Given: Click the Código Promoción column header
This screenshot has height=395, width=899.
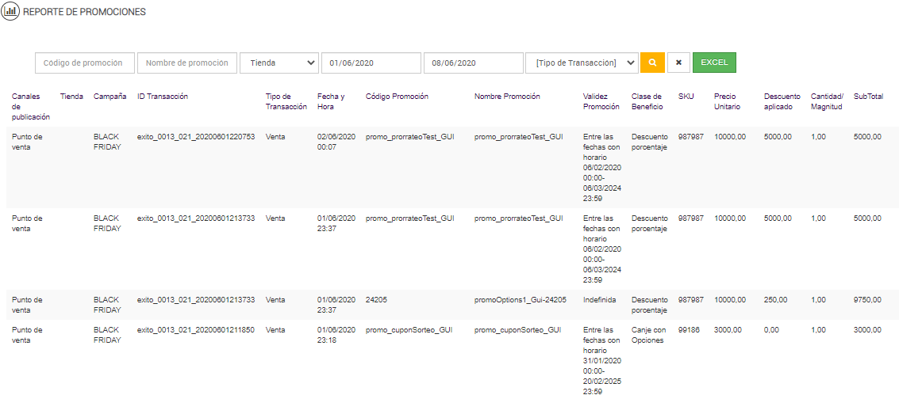Looking at the screenshot, I should coord(397,97).
